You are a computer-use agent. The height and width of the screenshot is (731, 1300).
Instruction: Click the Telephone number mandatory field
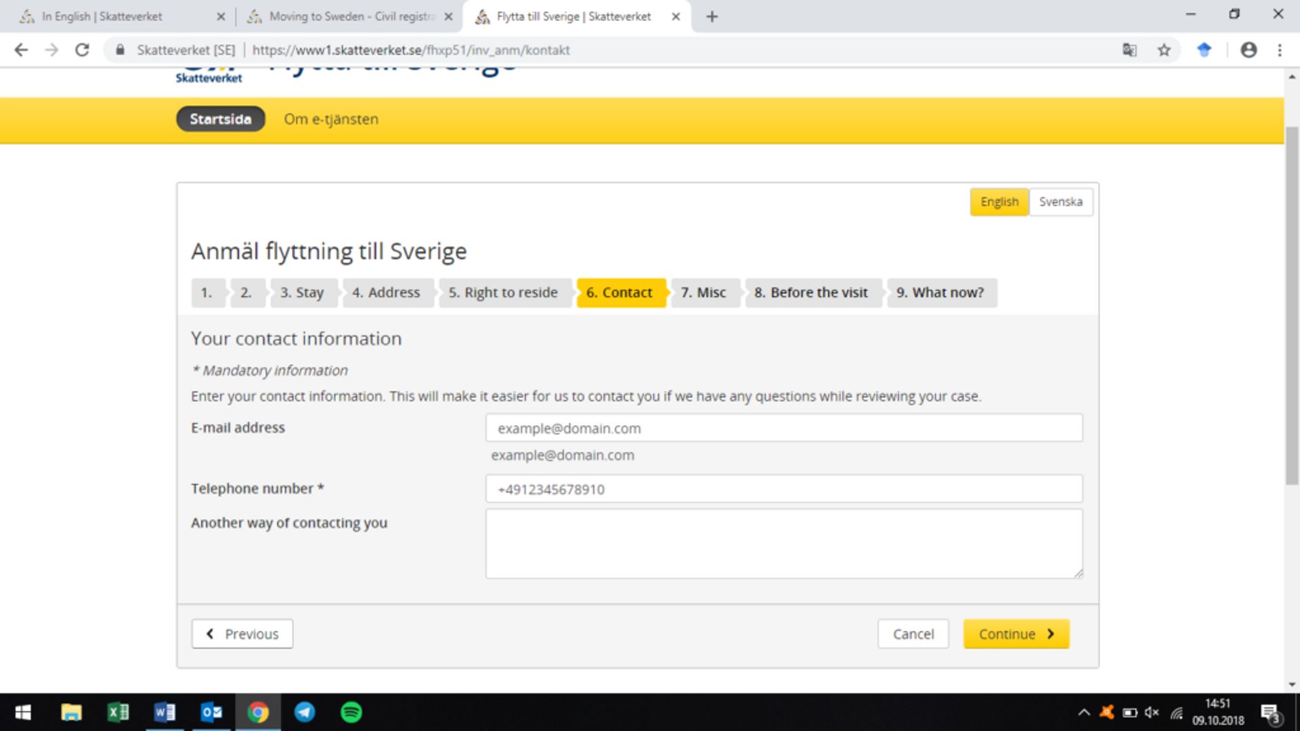point(784,489)
